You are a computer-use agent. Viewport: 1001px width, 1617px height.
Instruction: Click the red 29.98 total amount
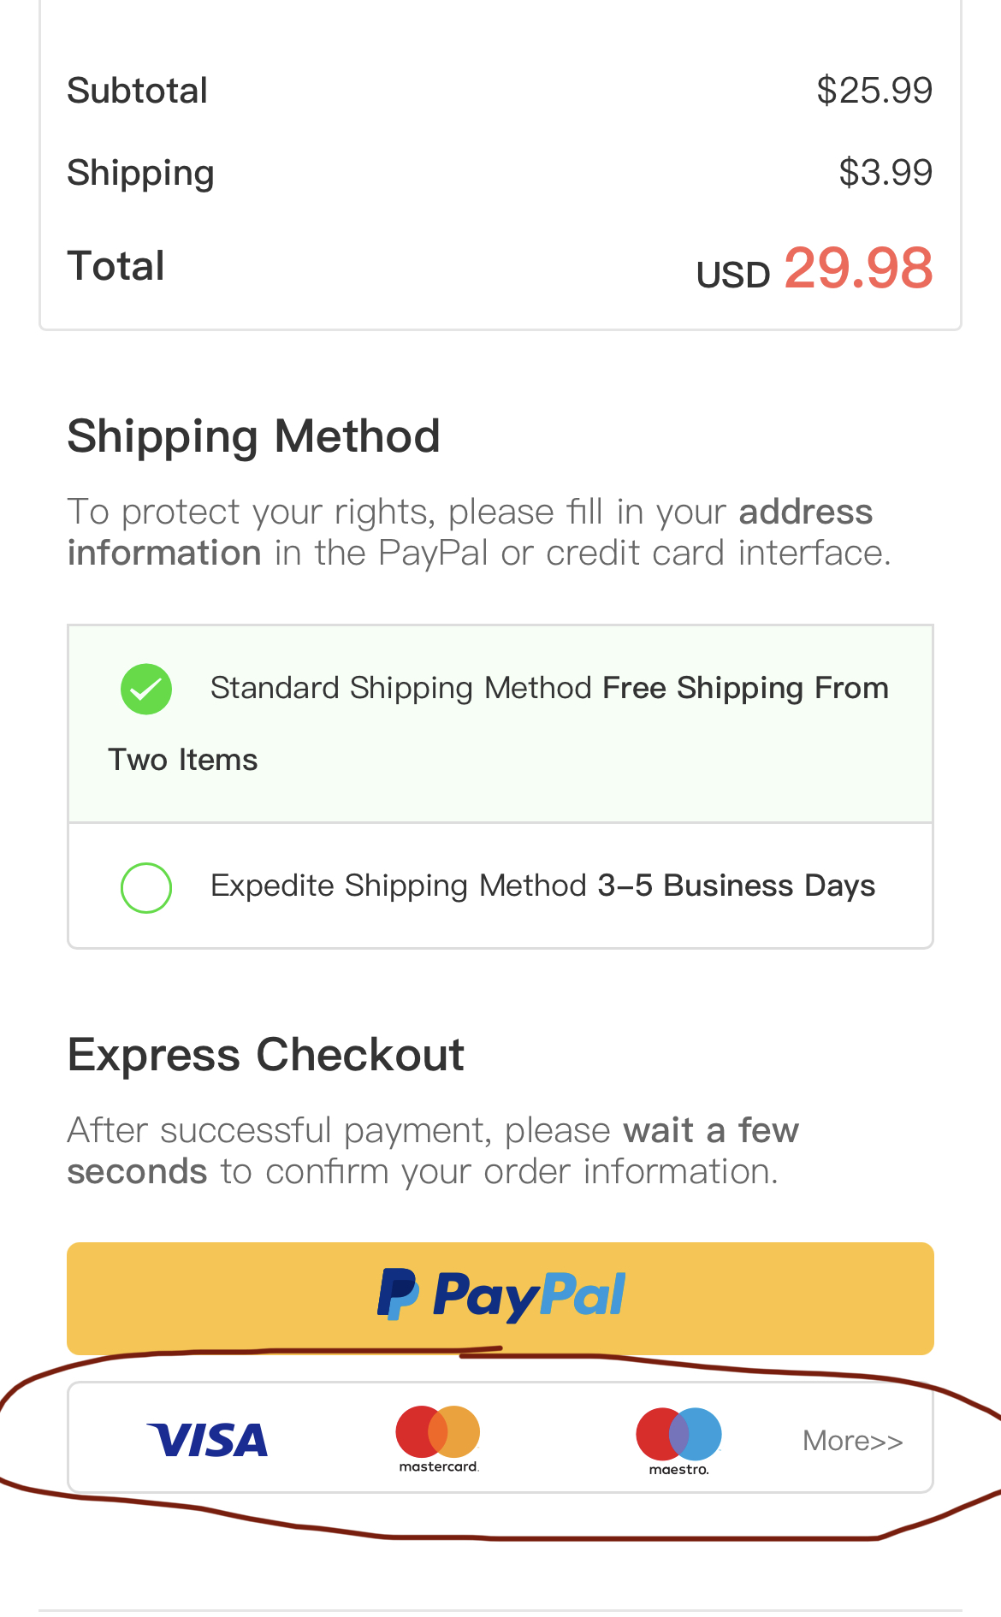(x=858, y=268)
